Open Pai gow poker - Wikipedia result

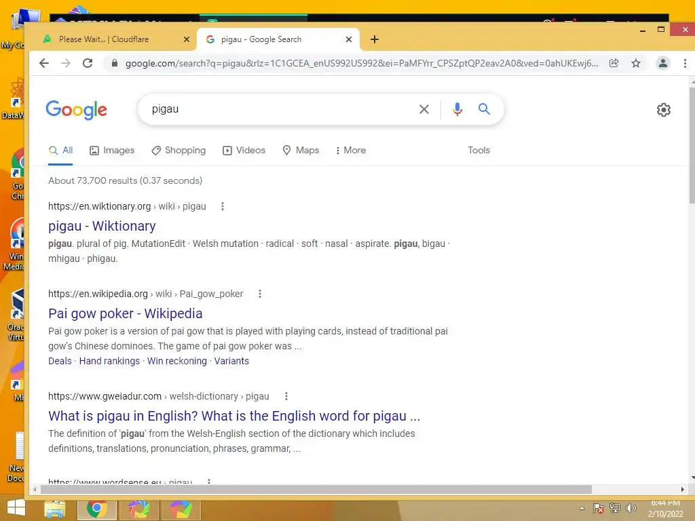(x=126, y=313)
